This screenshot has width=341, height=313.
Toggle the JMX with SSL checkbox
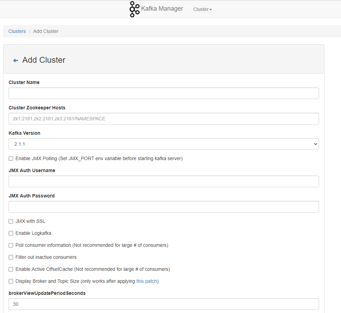point(11,221)
